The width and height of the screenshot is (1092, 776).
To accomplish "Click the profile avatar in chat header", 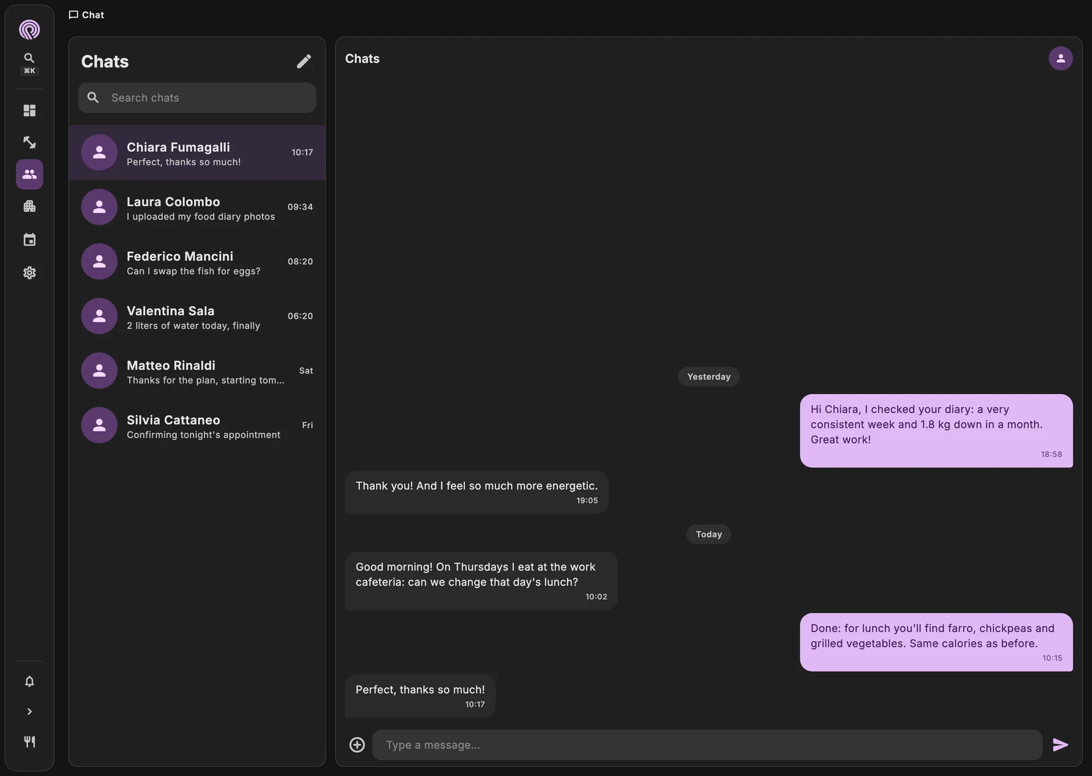I will coord(1060,58).
